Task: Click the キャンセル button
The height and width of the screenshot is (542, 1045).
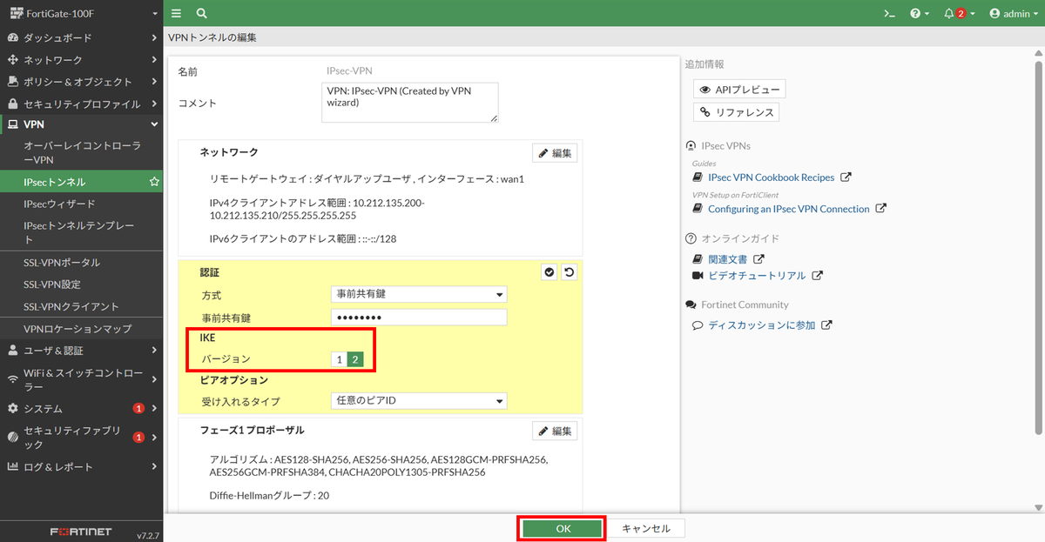Action: click(646, 528)
